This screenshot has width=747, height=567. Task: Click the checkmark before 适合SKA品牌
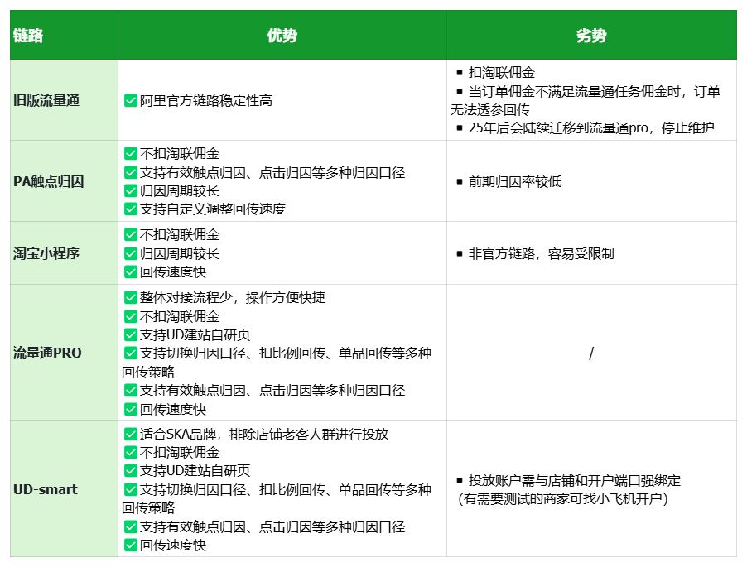[131, 434]
